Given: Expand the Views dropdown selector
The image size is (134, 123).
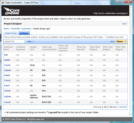Looking at the screenshot, I should tap(121, 42).
